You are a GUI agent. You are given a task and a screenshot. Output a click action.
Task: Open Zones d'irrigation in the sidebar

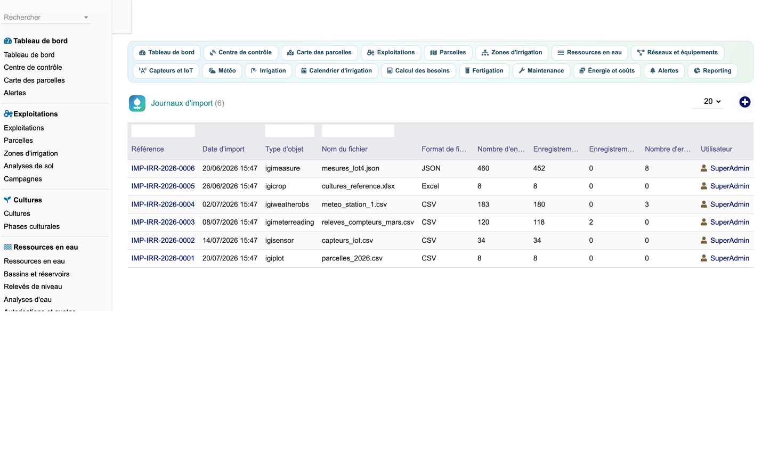(31, 153)
